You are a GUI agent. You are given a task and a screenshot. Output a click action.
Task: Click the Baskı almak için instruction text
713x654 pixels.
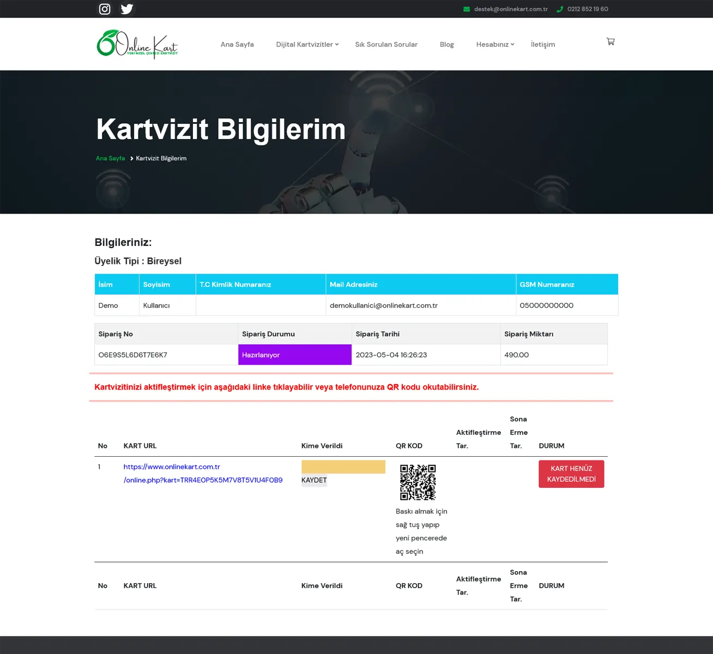tap(421, 531)
